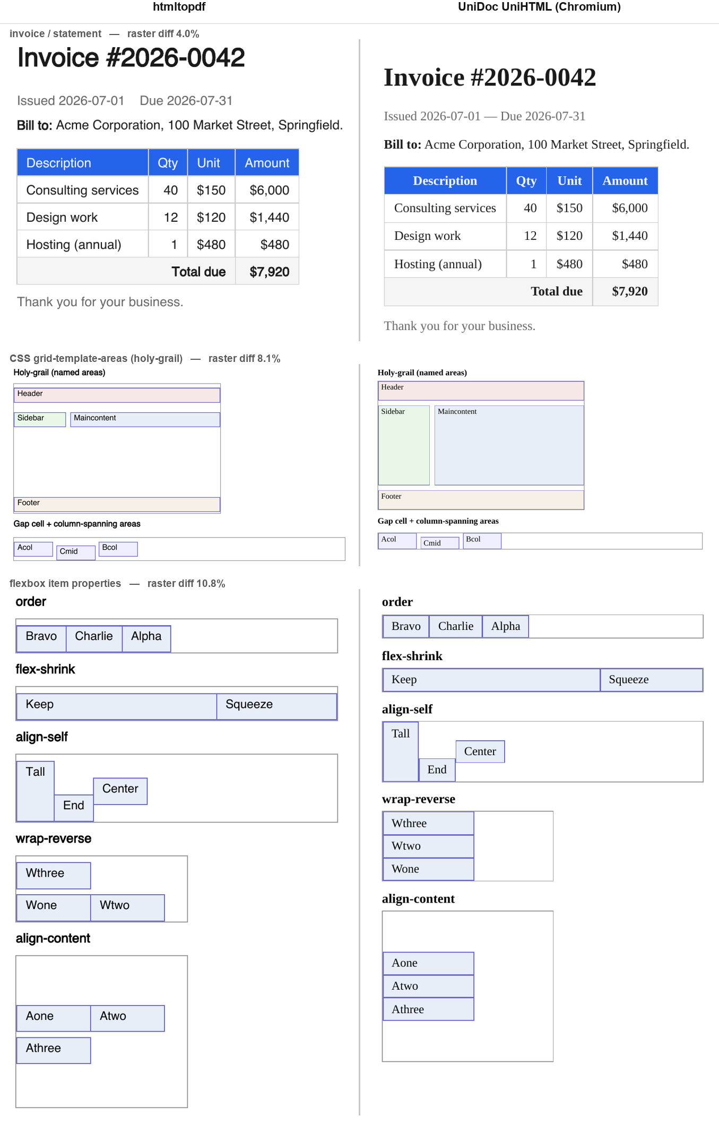Click 'Consulting services' cell in the htmltopdf table
The height and width of the screenshot is (1133, 719).
click(83, 190)
